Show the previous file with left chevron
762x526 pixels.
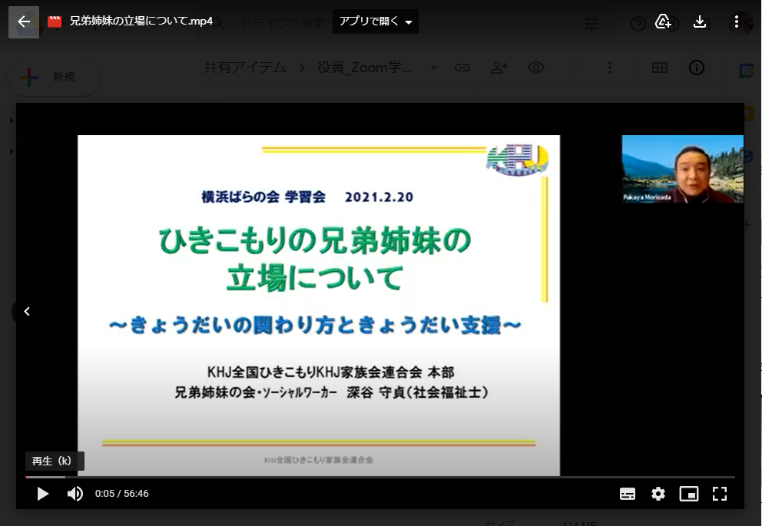point(27,311)
